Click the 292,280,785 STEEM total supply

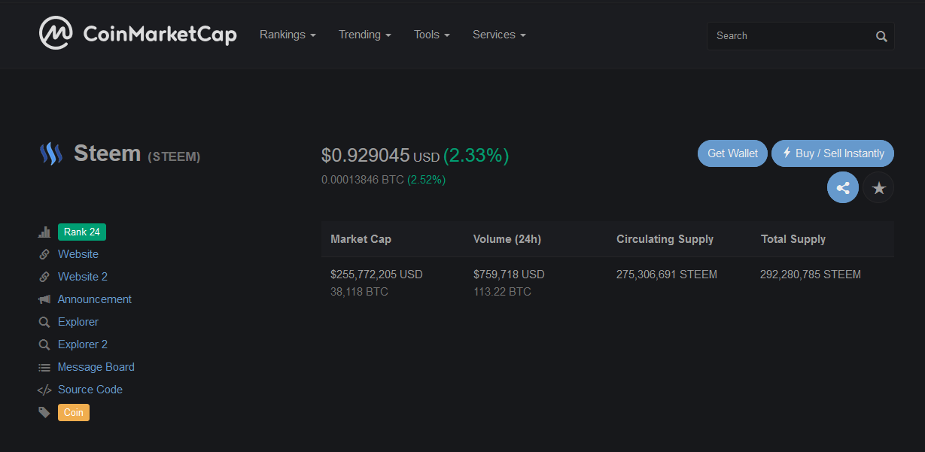(x=811, y=275)
